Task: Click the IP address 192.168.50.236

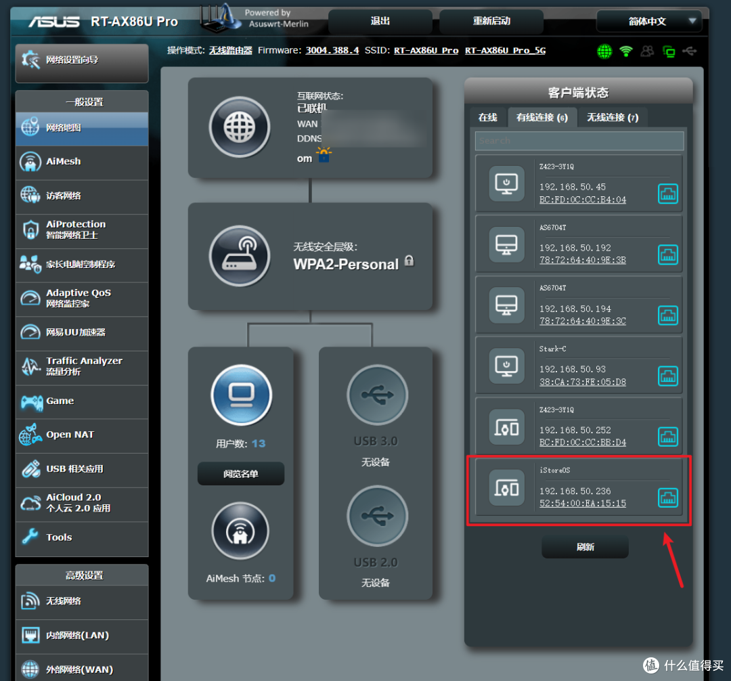Action: 575,491
